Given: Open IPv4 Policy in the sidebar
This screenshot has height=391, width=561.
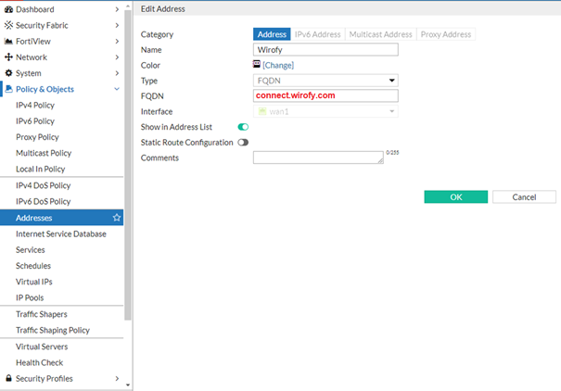Looking at the screenshot, I should coord(36,106).
